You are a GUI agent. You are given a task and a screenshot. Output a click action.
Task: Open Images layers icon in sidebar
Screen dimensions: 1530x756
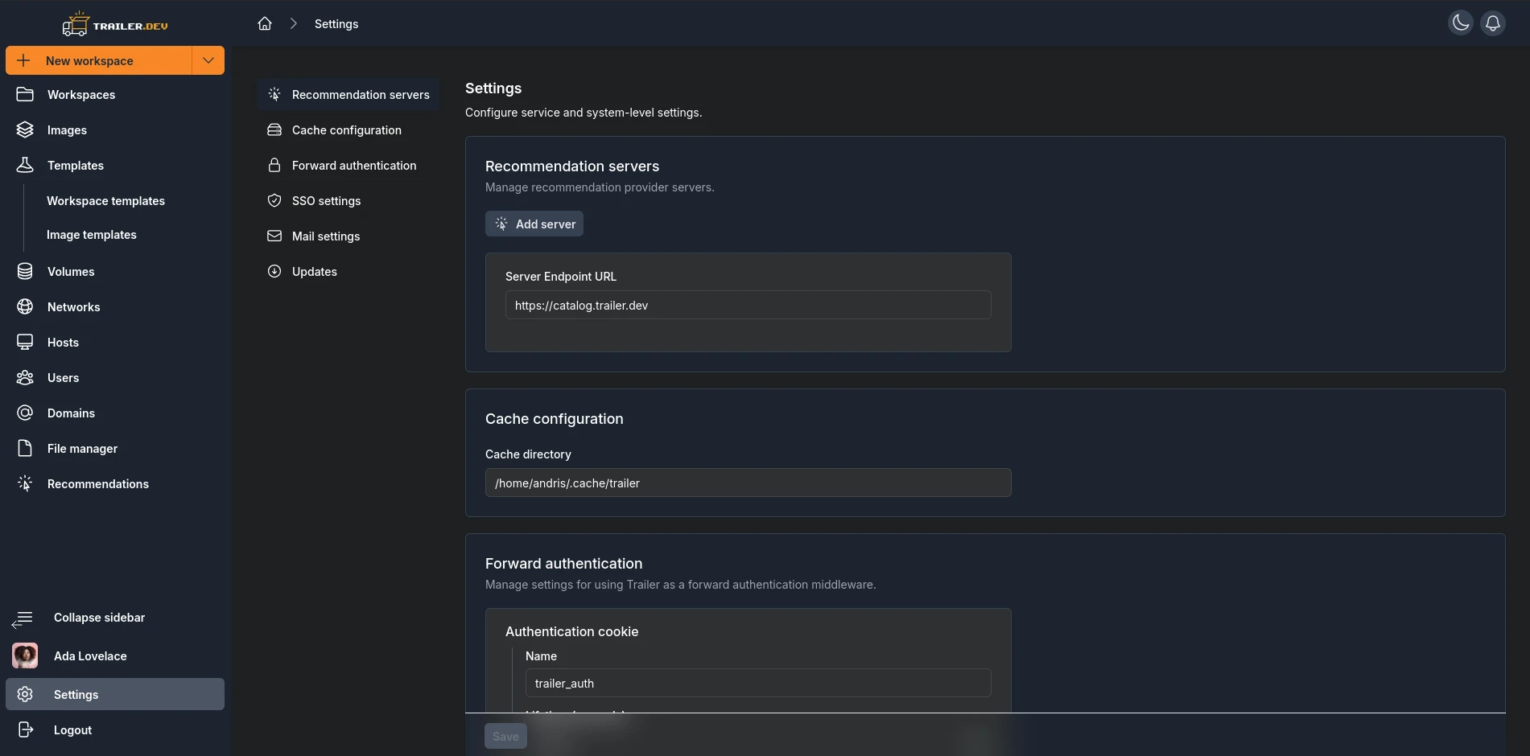pos(25,129)
